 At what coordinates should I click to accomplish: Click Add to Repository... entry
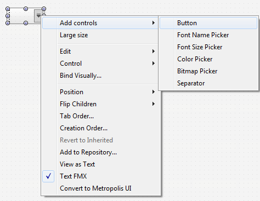[100, 152]
